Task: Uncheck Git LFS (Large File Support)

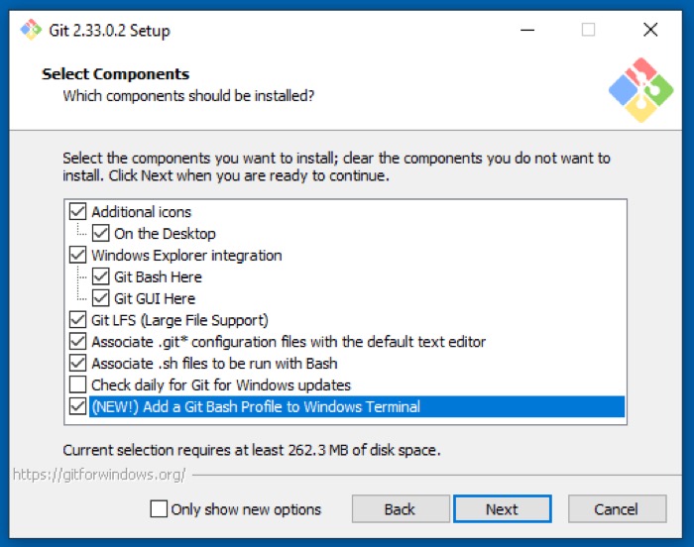Action: coord(77,320)
